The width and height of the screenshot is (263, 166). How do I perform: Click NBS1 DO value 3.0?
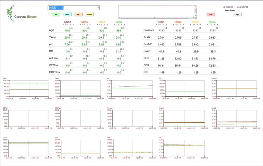coord(68,52)
